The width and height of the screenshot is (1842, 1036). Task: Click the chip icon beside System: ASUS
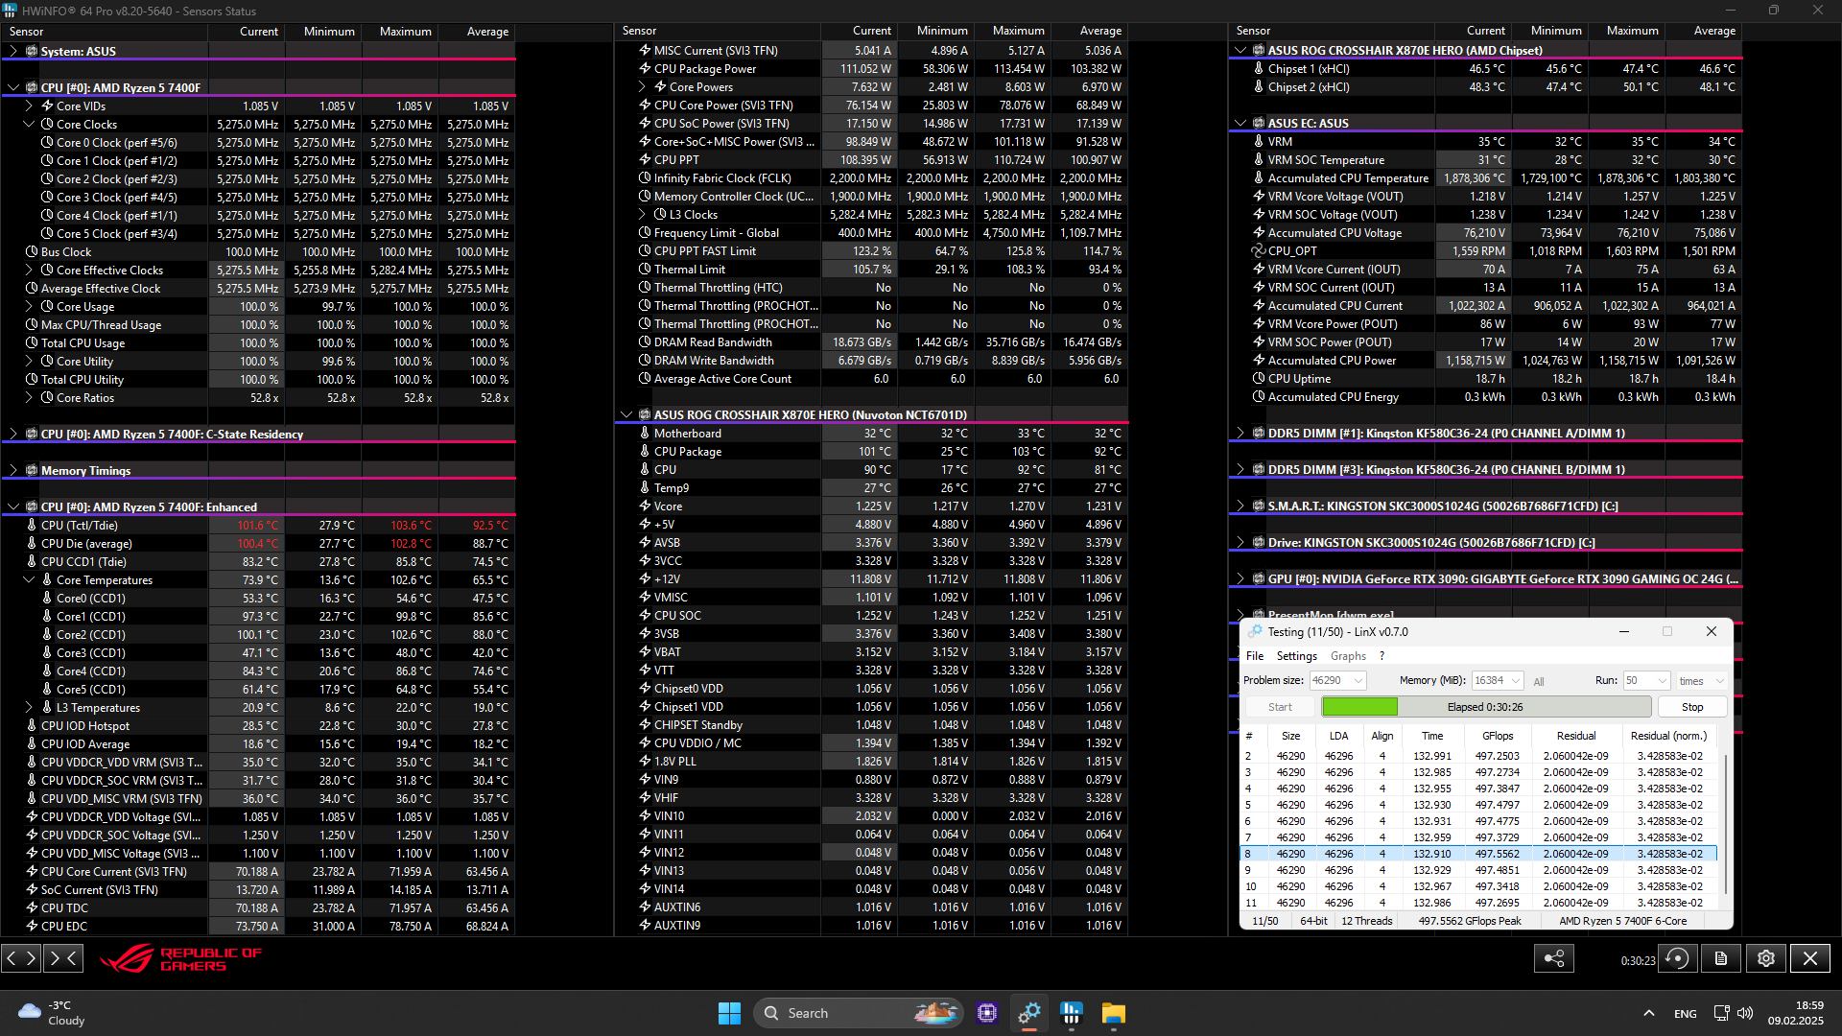point(32,52)
